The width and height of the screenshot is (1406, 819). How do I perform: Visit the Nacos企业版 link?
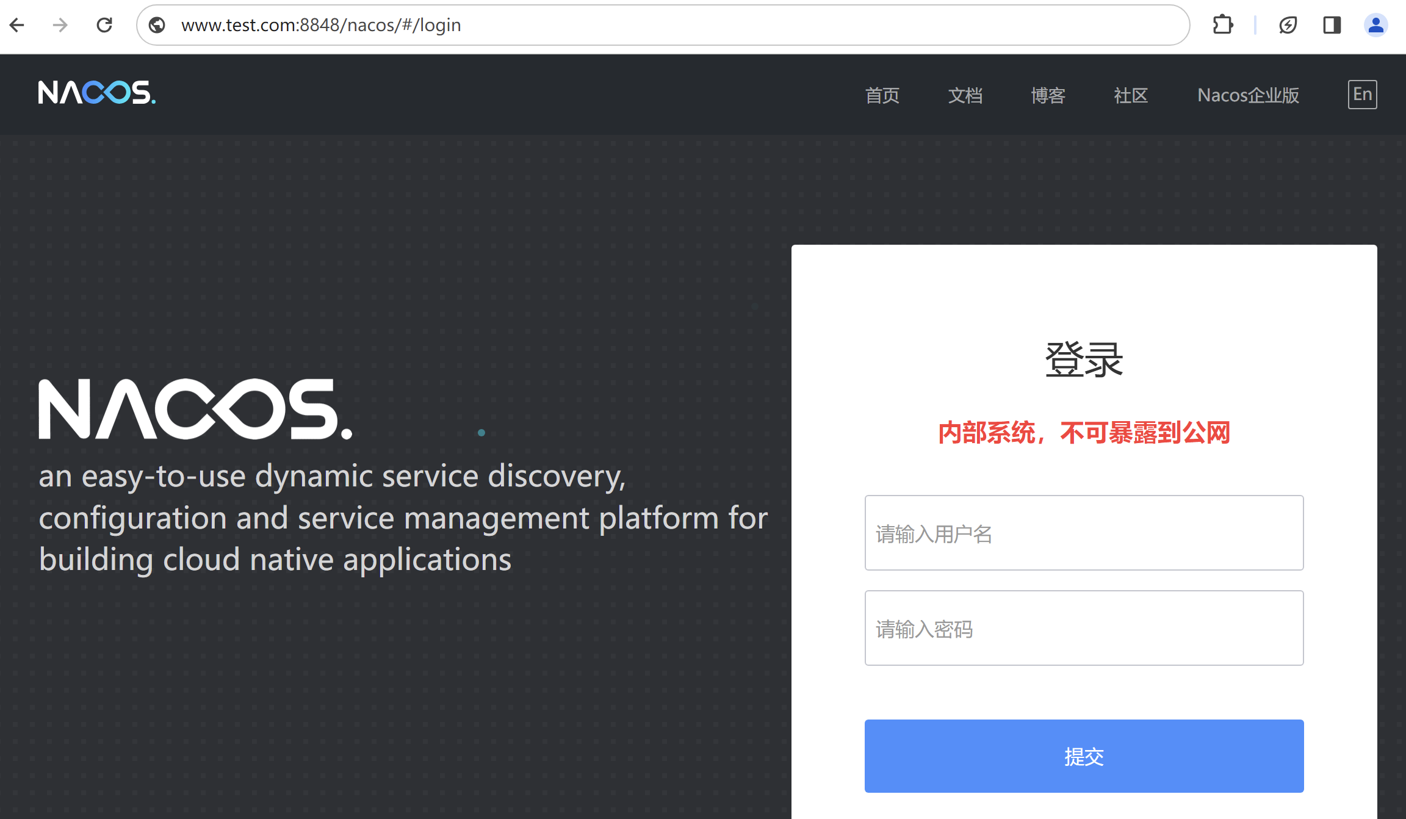1248,95
